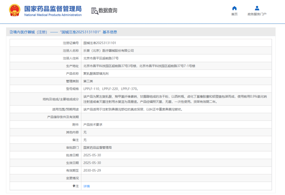Click the expiry date 2030-05-29
285x195 pixels.
[92, 170]
